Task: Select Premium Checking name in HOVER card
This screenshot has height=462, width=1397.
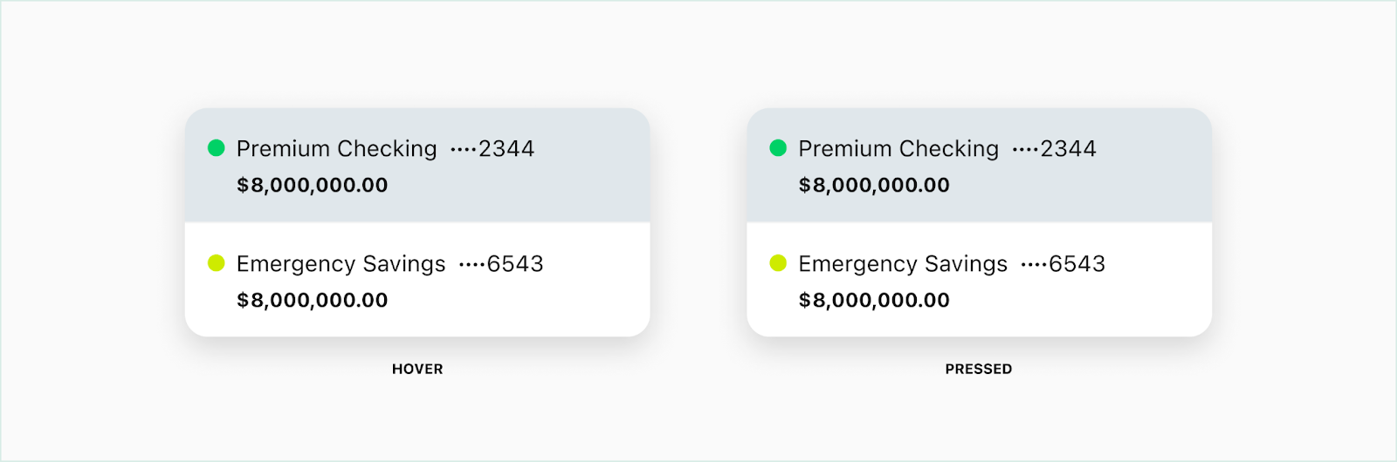Action: (x=336, y=149)
